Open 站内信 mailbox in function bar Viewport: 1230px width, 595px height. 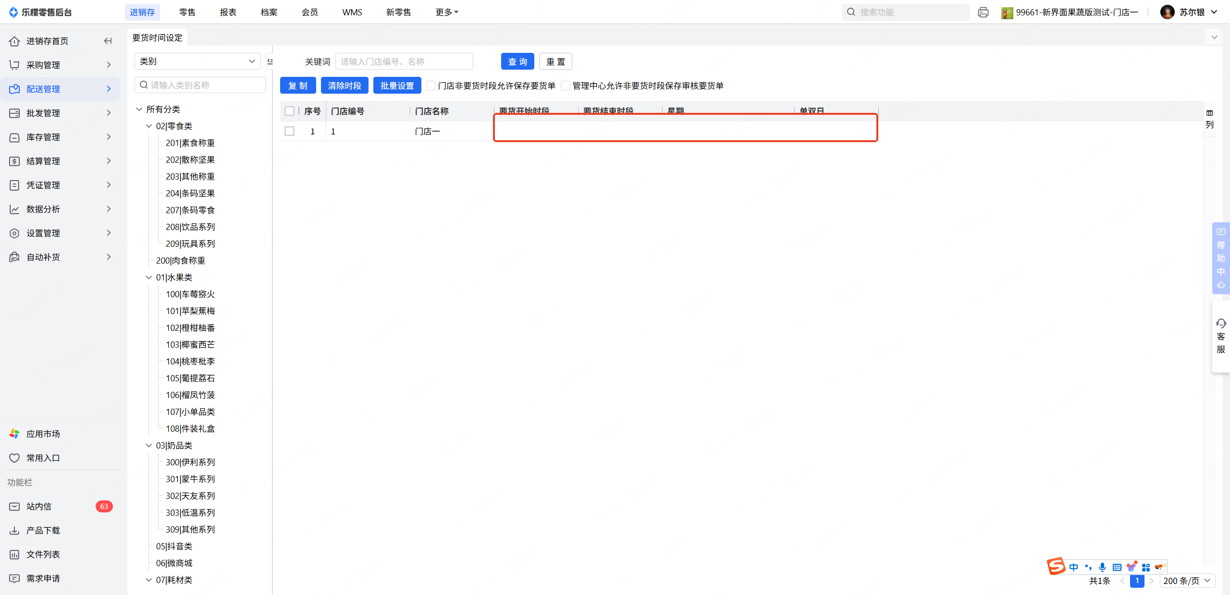38,506
